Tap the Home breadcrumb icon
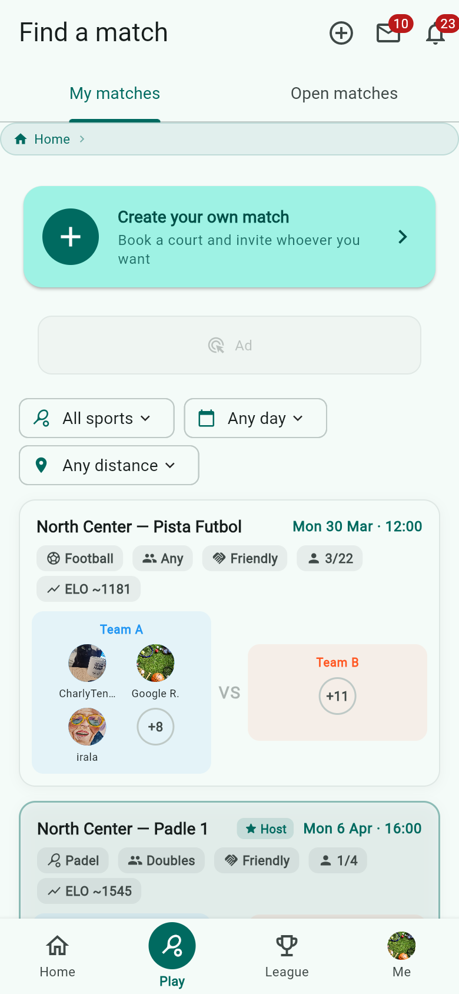 pos(21,139)
